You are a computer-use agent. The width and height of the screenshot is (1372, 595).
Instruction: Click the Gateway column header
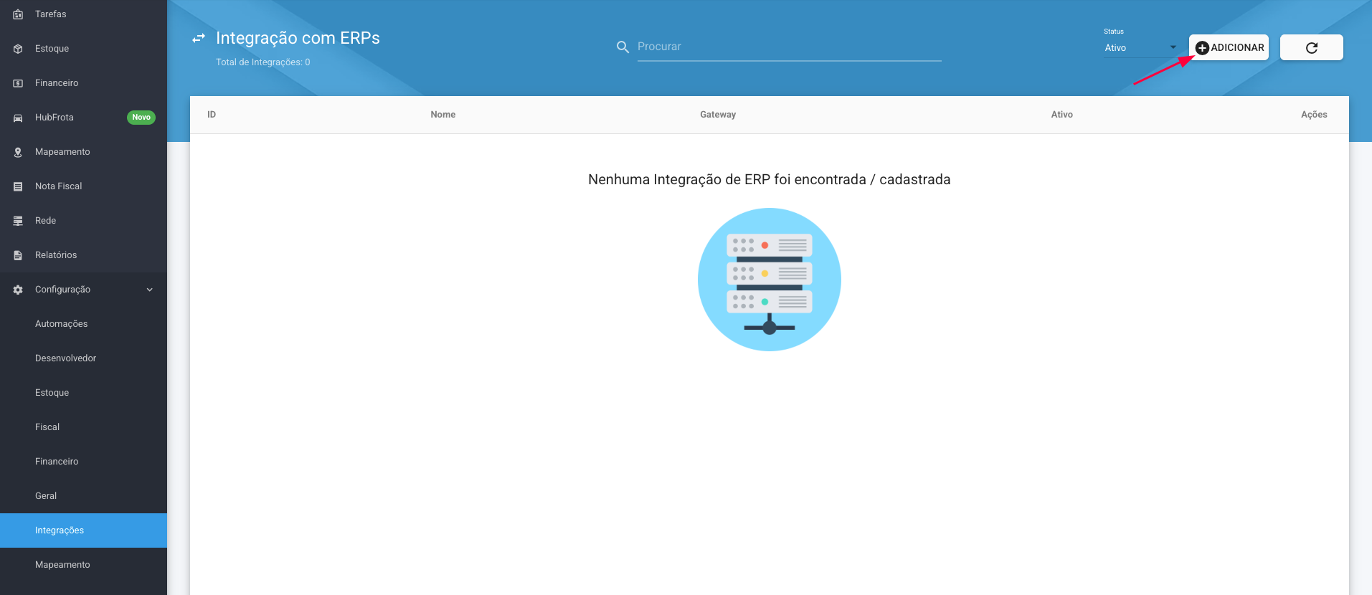pos(718,115)
